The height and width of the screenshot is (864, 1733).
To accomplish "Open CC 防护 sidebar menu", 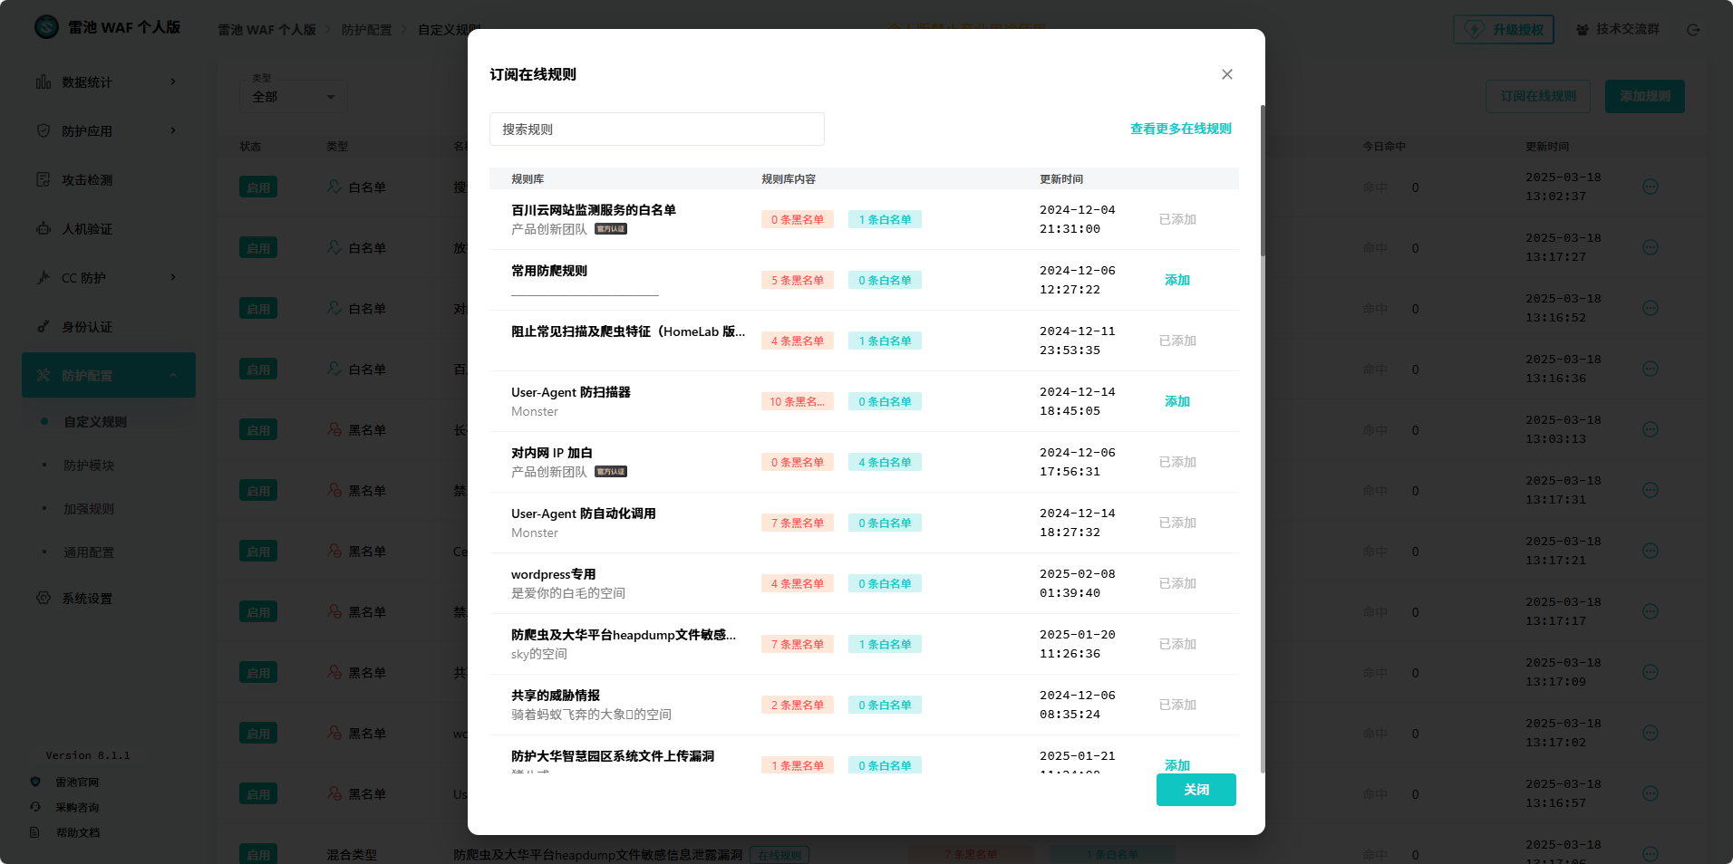I will click(x=109, y=278).
